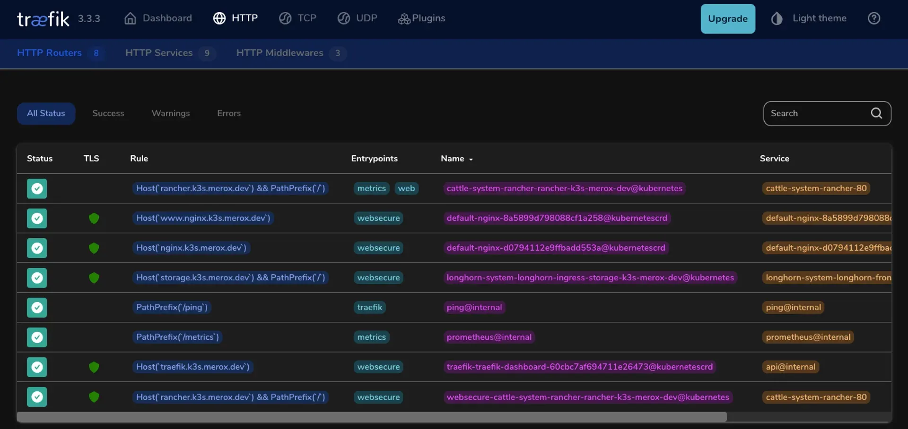This screenshot has height=429, width=908.
Task: Select the Success status filter
Action: (x=108, y=113)
